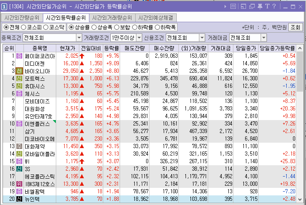The image size is (306, 205).
Task: Click the T font icon in title bar
Action: pyautogui.click(x=267, y=6)
